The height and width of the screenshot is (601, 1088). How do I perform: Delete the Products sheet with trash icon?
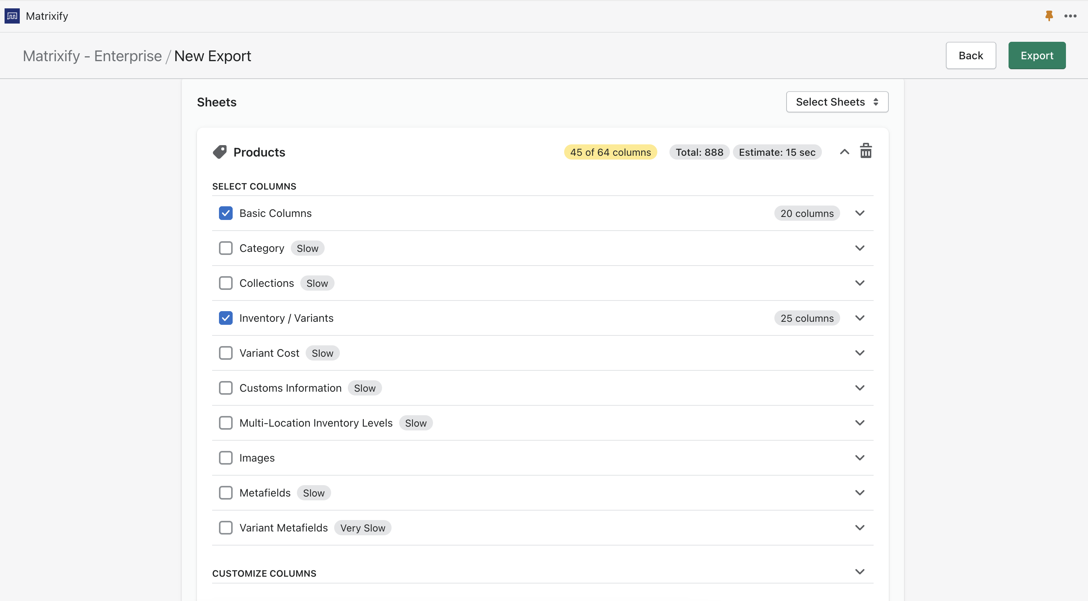click(865, 151)
